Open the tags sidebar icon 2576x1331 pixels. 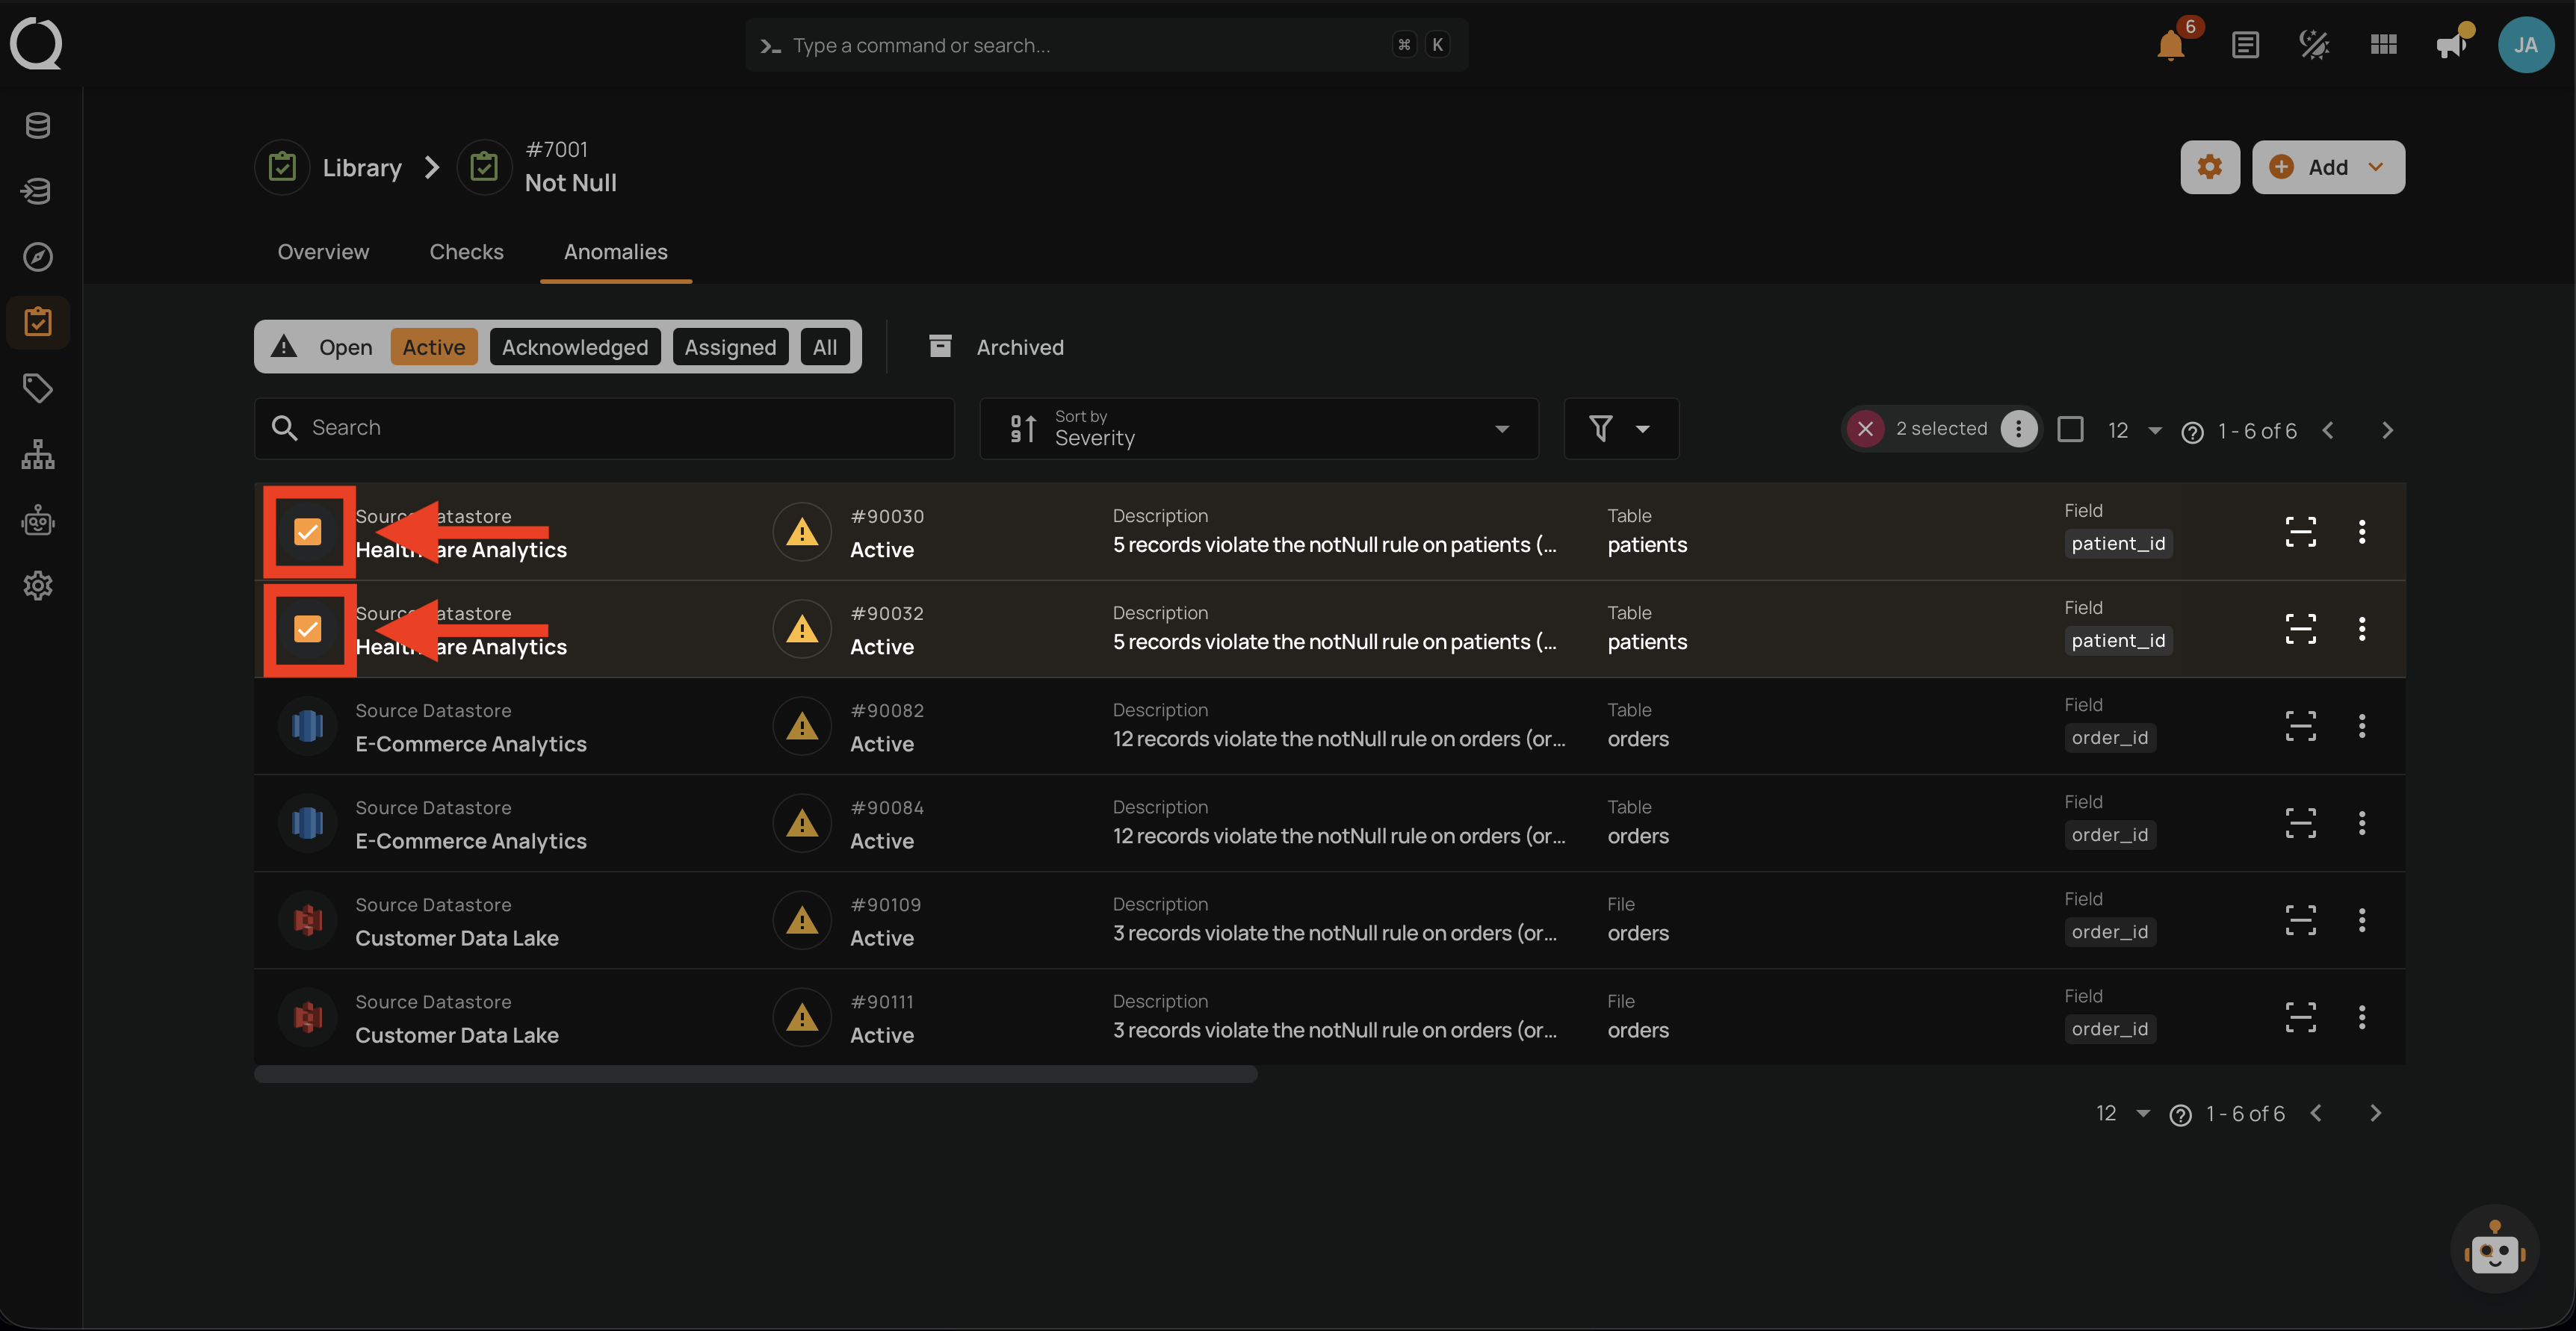point(38,388)
